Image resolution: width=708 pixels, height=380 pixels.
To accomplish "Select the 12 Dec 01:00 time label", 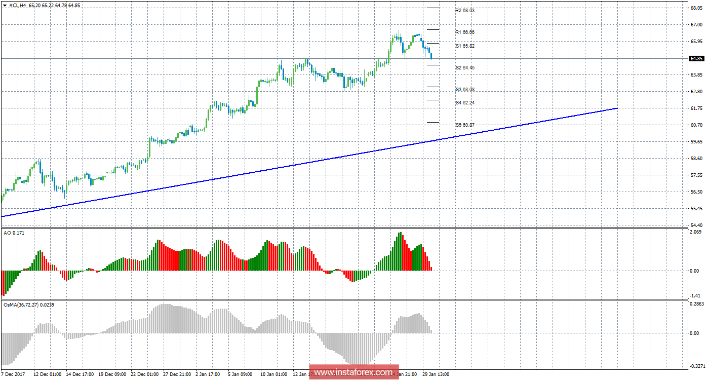I will pos(48,374).
